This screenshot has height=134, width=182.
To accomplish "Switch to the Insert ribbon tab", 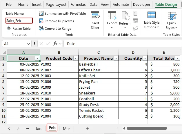I will (x=37, y=5).
